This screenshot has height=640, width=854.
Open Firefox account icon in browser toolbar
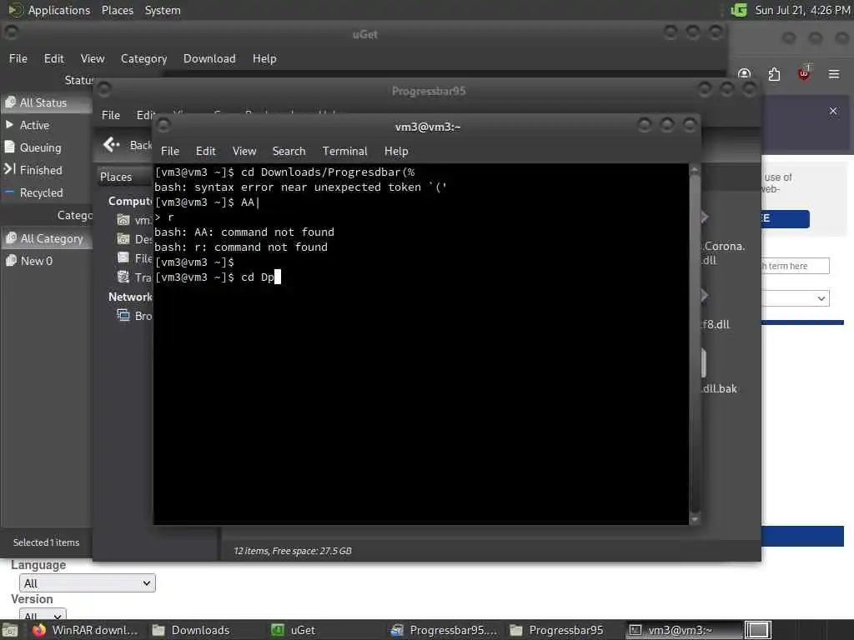click(745, 74)
